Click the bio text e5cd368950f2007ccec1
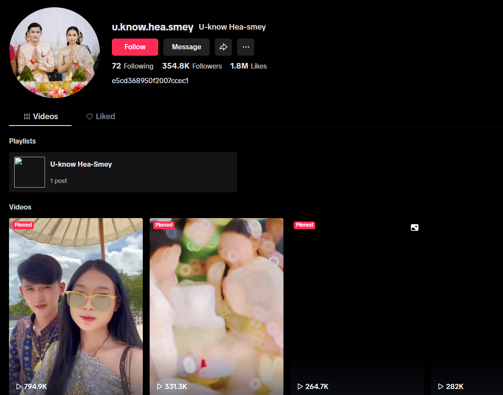The width and height of the screenshot is (503, 395). [x=150, y=81]
